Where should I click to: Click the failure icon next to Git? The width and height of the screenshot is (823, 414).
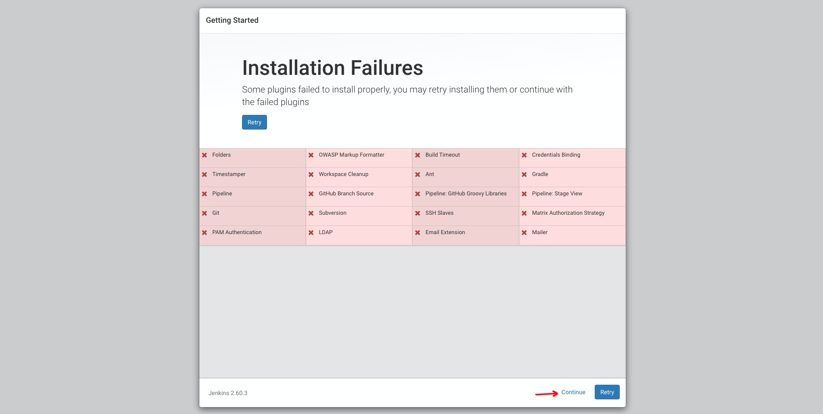tap(205, 213)
